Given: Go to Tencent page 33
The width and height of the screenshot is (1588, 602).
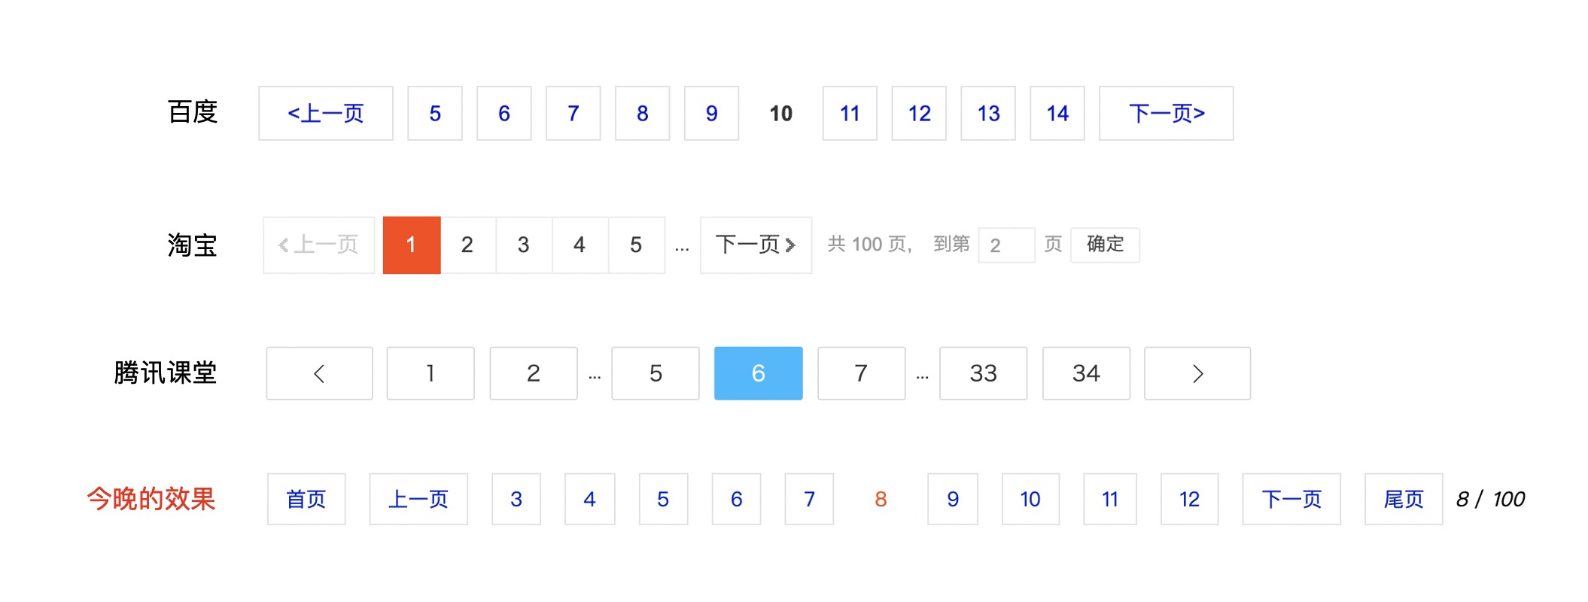Looking at the screenshot, I should (x=983, y=373).
